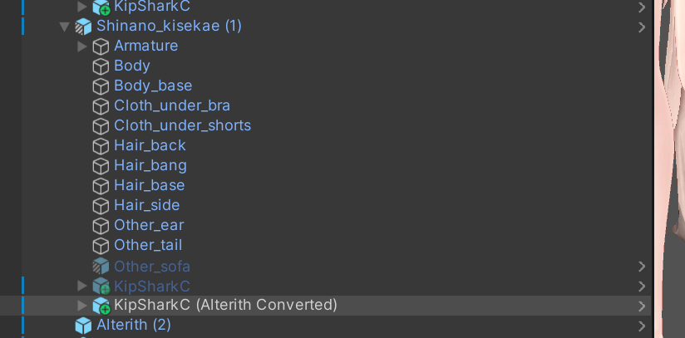Collapse the Shinano_kisekae (1) hierarchy

(65, 27)
